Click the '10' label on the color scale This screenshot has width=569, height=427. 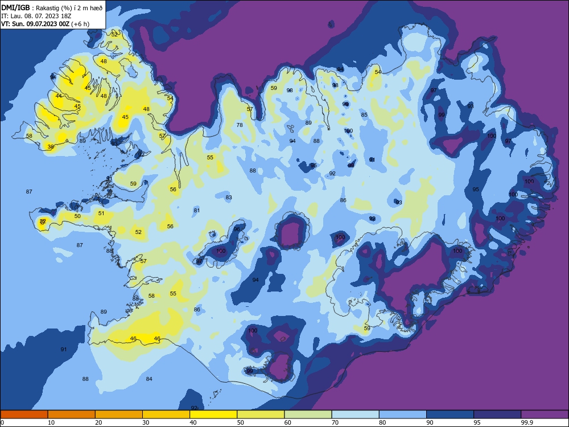click(x=51, y=422)
